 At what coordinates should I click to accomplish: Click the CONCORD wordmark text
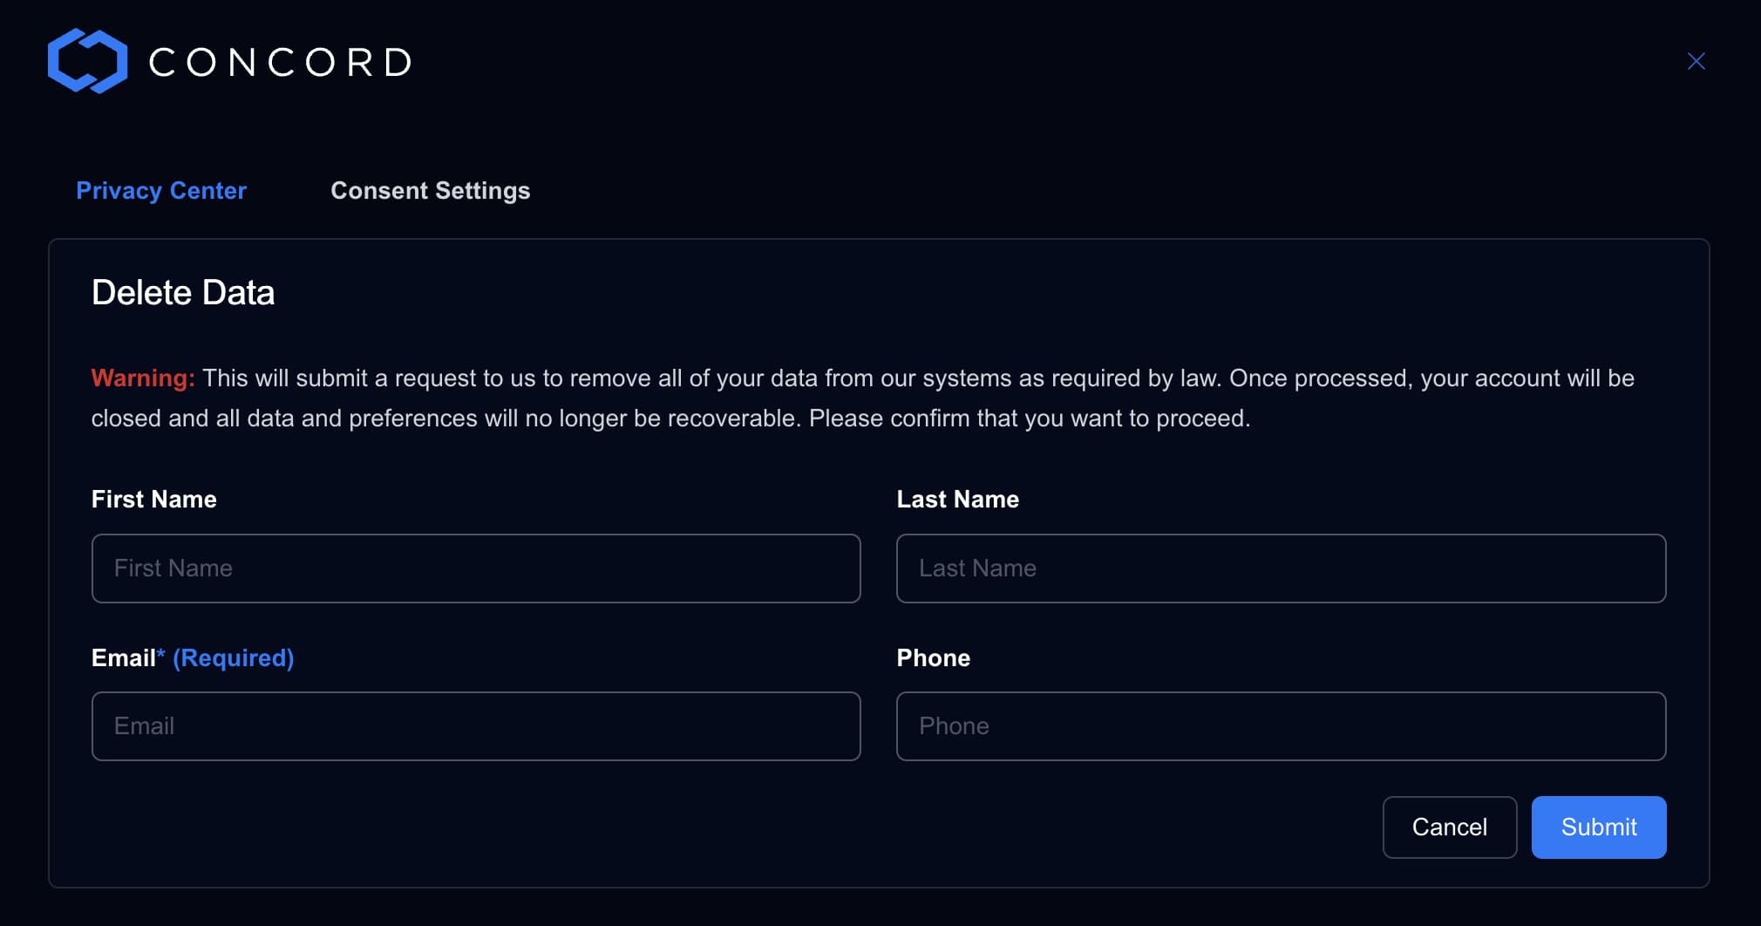(281, 60)
